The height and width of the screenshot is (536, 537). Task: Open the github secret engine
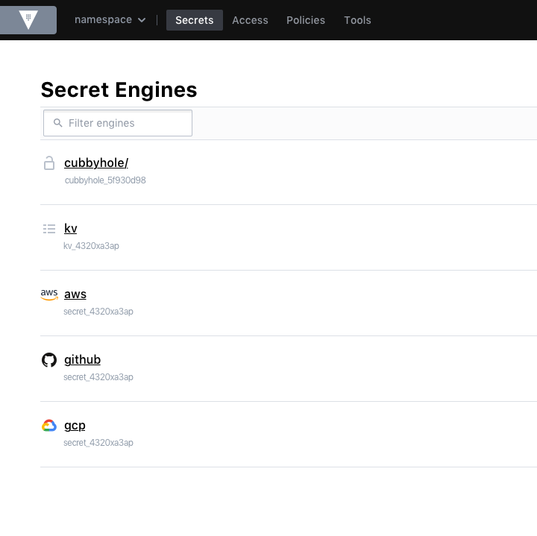click(x=82, y=360)
